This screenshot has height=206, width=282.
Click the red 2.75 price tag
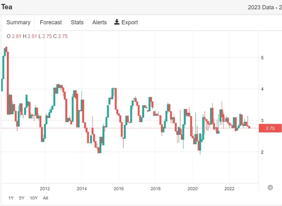click(270, 128)
